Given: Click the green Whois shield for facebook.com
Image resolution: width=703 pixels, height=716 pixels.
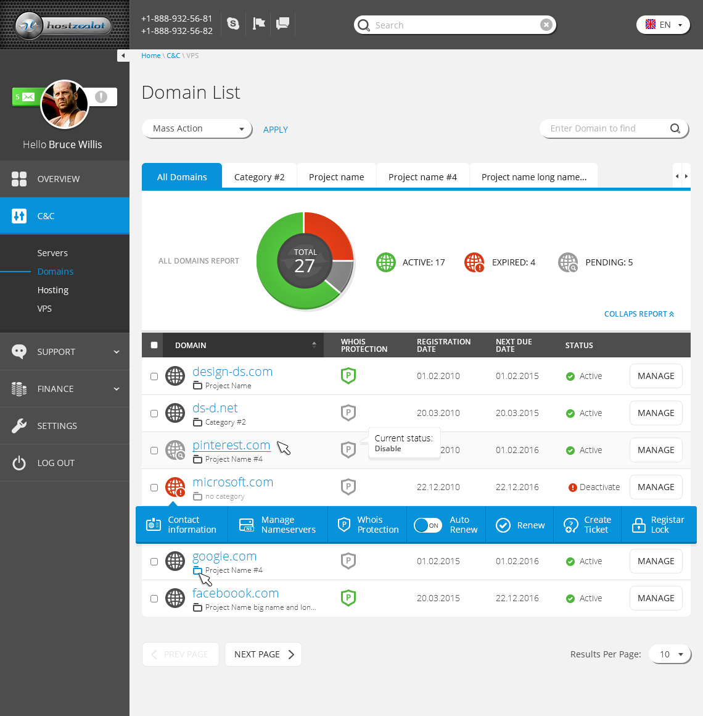Looking at the screenshot, I should tap(348, 597).
